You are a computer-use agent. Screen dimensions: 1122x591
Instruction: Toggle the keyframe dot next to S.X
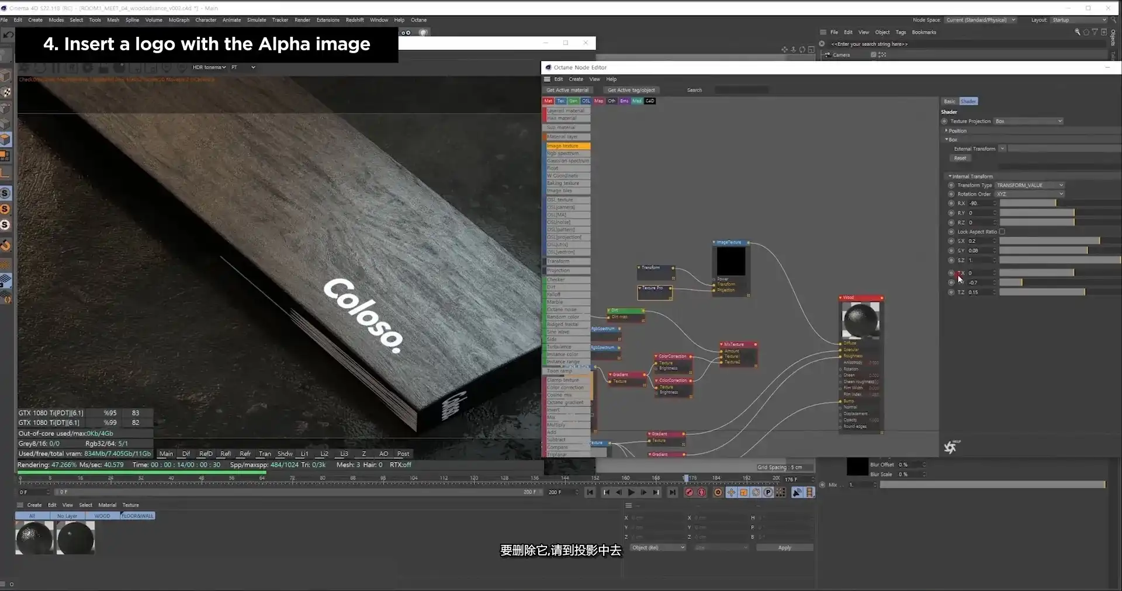[951, 241]
